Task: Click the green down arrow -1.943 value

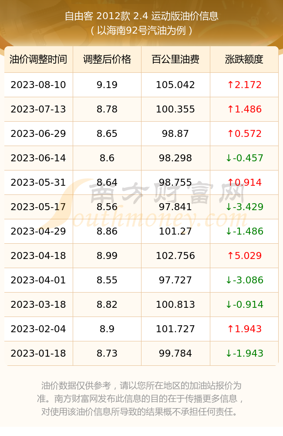Action: 244,353
